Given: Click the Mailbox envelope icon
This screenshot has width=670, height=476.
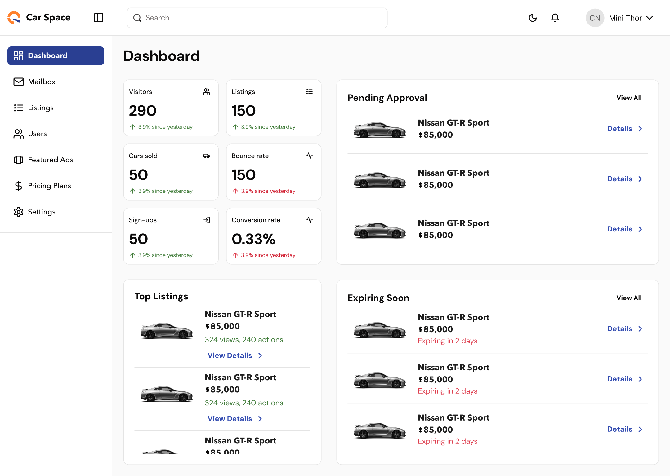Looking at the screenshot, I should [19, 82].
